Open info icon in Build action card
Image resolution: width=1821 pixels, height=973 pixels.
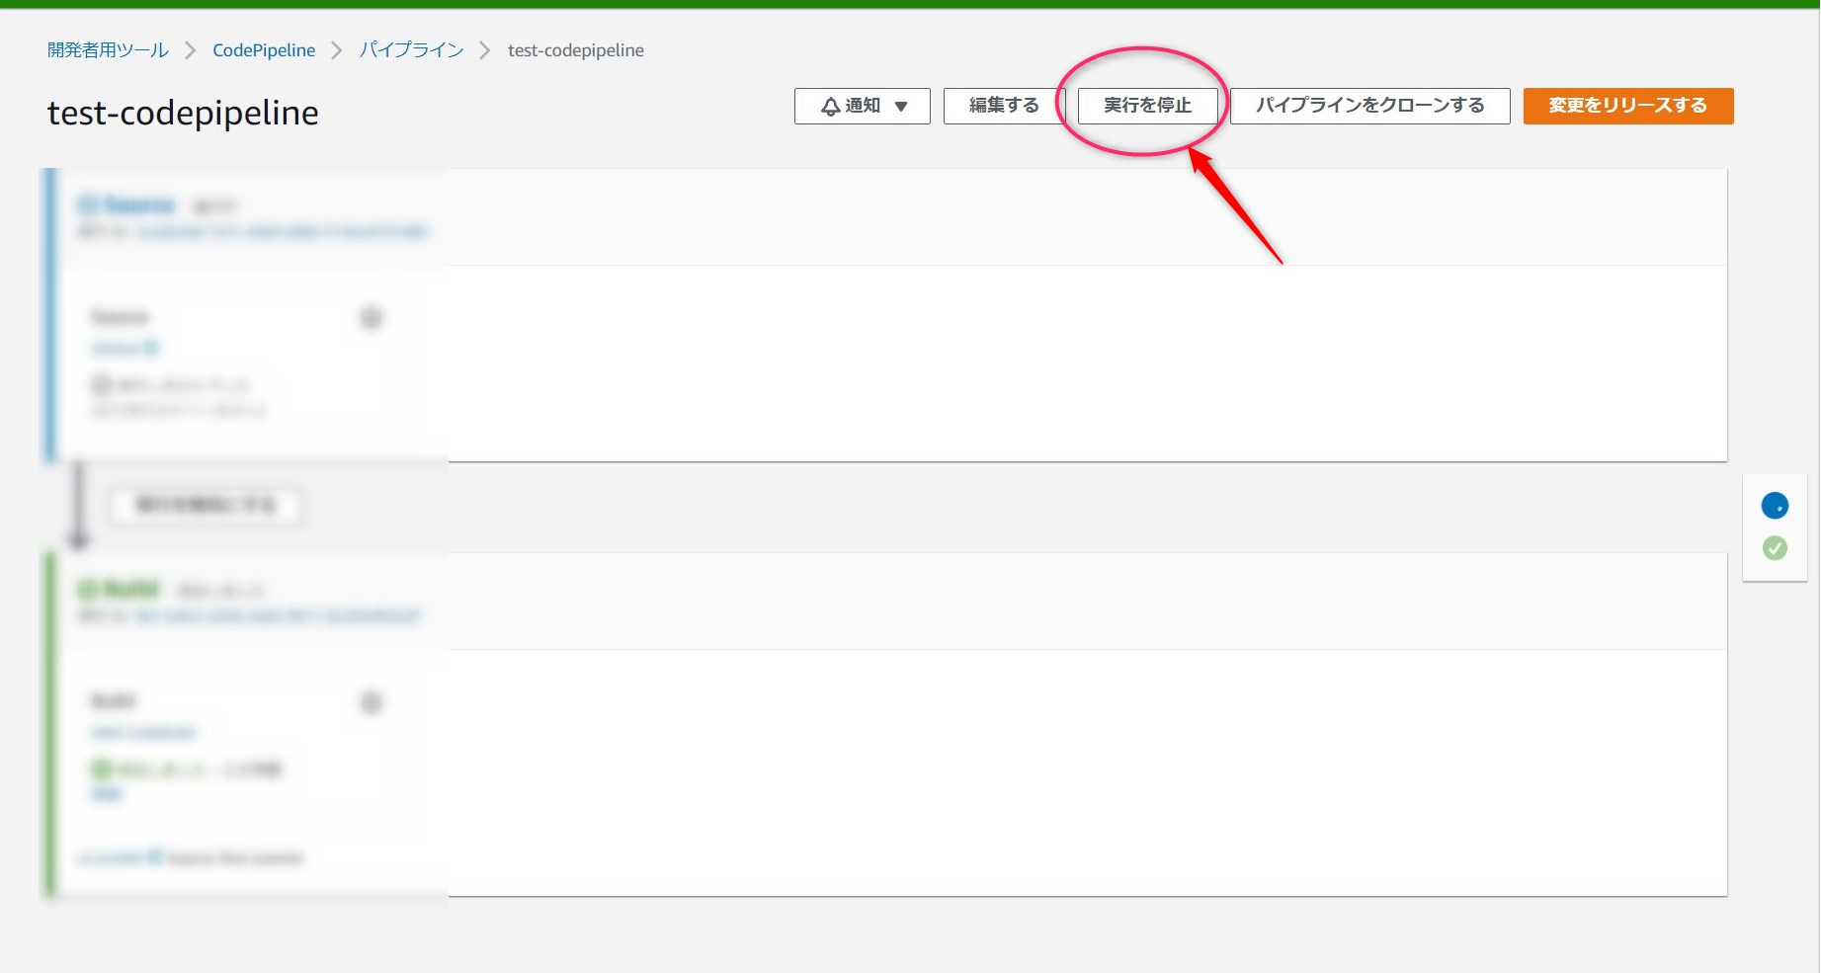371,702
